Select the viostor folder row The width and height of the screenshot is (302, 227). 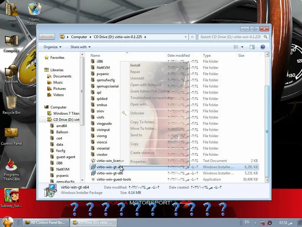pos(174,154)
